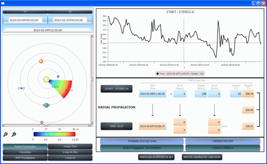
Task: Click the time slider showing 2010-02-09T12:00:00
Action: [x=48, y=30]
